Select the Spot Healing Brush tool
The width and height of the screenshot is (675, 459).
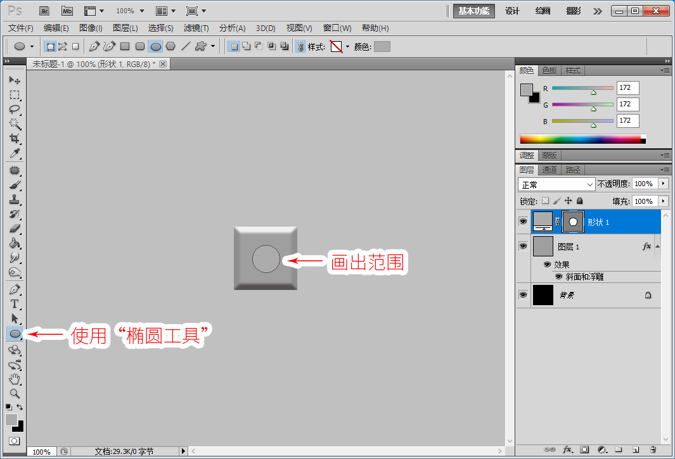coord(15,170)
